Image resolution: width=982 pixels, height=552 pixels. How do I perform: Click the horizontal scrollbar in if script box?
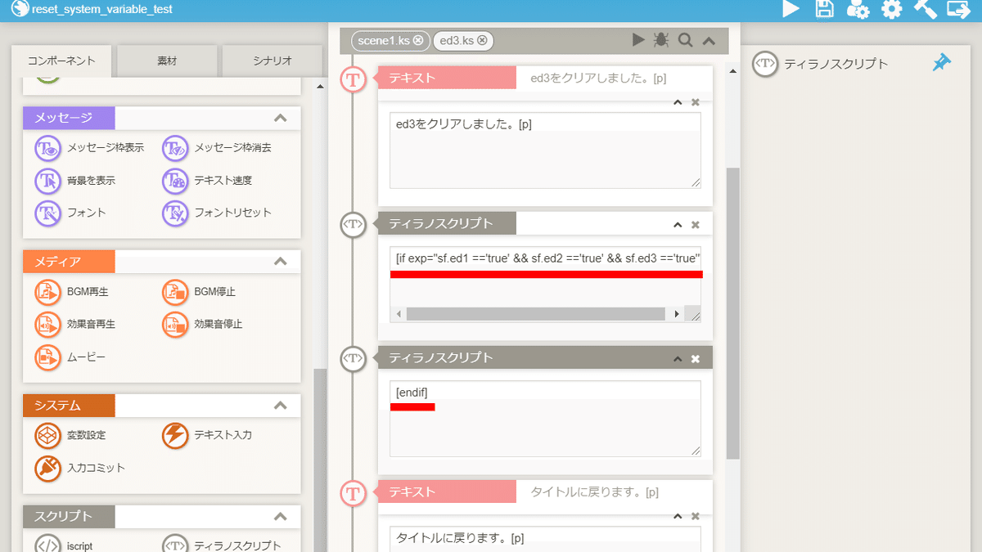pos(536,314)
